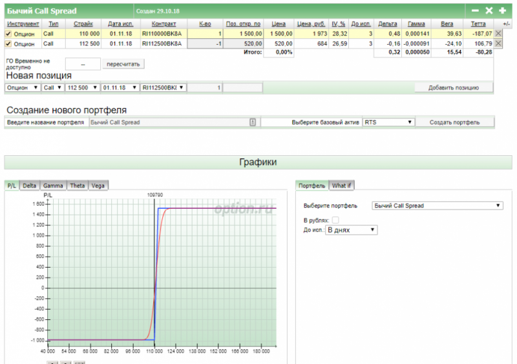Uncheck the second option row checkbox
Viewport: 517px width, 364px height.
pyautogui.click(x=8, y=43)
